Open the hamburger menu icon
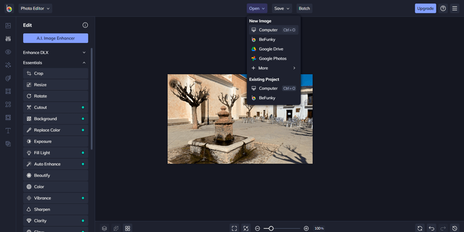Screen dimensions: 464x232 tap(455, 8)
